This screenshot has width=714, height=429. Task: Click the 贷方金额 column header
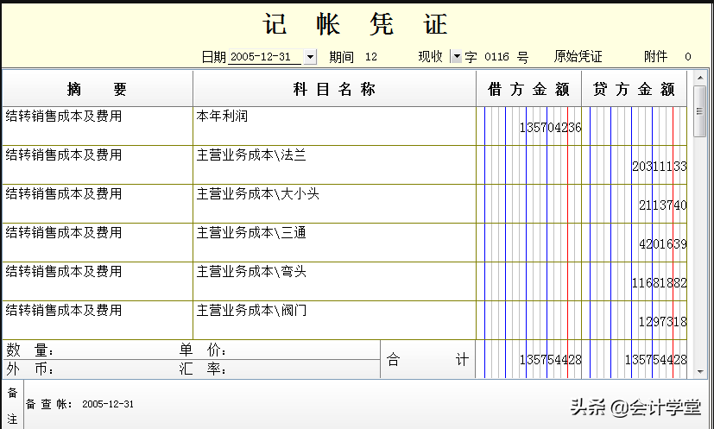pos(634,89)
